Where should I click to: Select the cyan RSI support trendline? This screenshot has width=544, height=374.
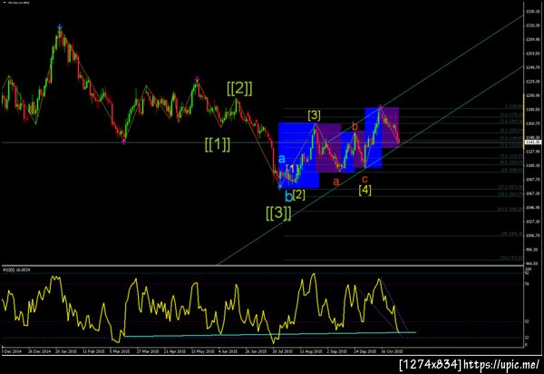[x=270, y=334]
